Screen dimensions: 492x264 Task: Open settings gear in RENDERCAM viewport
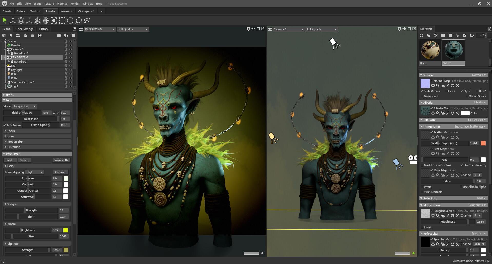point(248,29)
